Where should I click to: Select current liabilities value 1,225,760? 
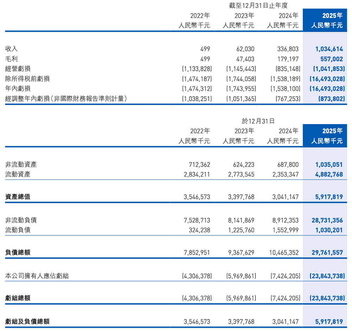click(241, 230)
